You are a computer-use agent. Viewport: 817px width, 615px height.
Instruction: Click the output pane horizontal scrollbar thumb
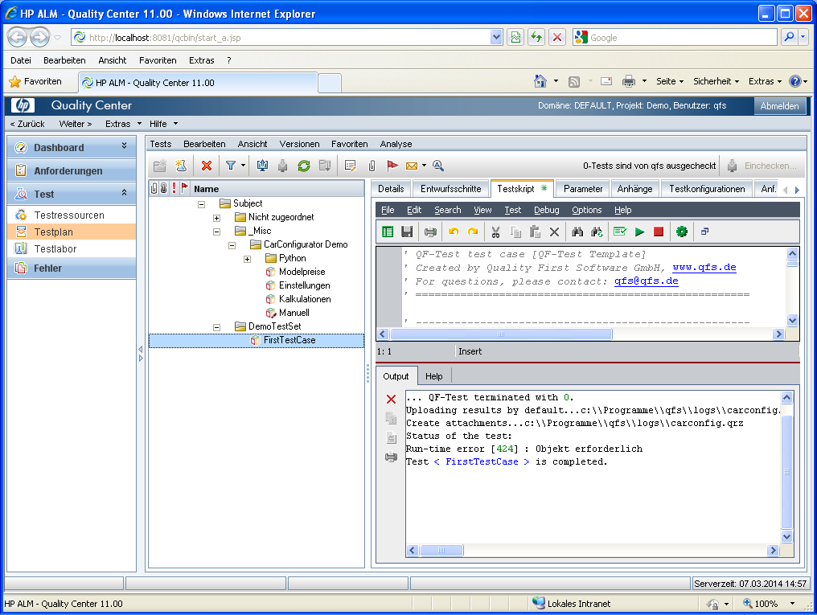click(x=441, y=550)
